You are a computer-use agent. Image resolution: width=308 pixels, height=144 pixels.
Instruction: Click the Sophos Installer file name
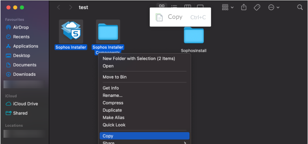pyautogui.click(x=71, y=47)
